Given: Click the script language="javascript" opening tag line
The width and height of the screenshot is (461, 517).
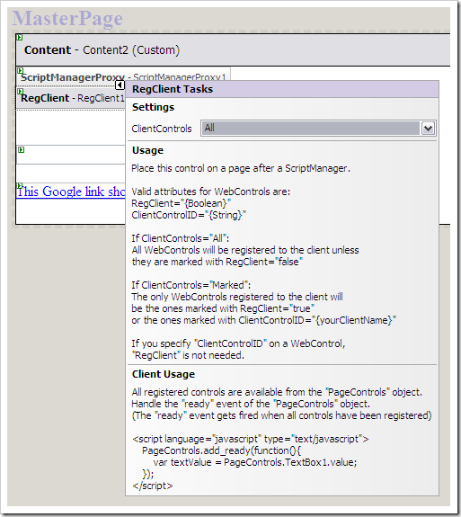Looking at the screenshot, I should pos(251,439).
